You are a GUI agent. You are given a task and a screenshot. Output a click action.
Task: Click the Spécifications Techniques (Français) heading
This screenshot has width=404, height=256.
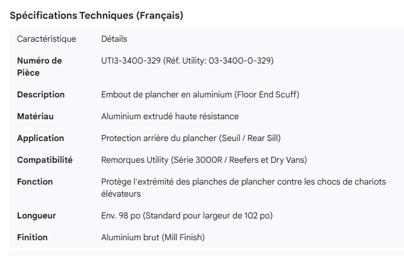pos(97,16)
